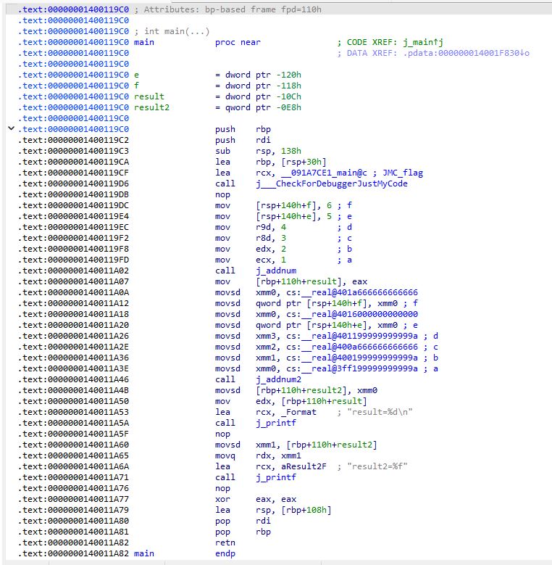Click the __real@400a666666666666 constant

coord(360,347)
